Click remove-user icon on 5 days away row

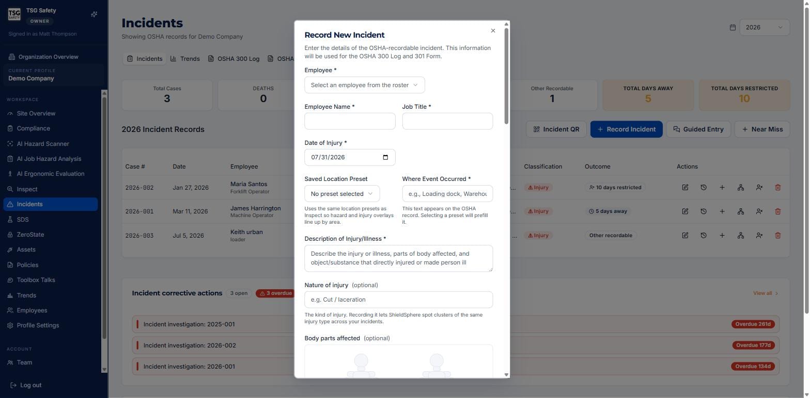click(x=759, y=211)
